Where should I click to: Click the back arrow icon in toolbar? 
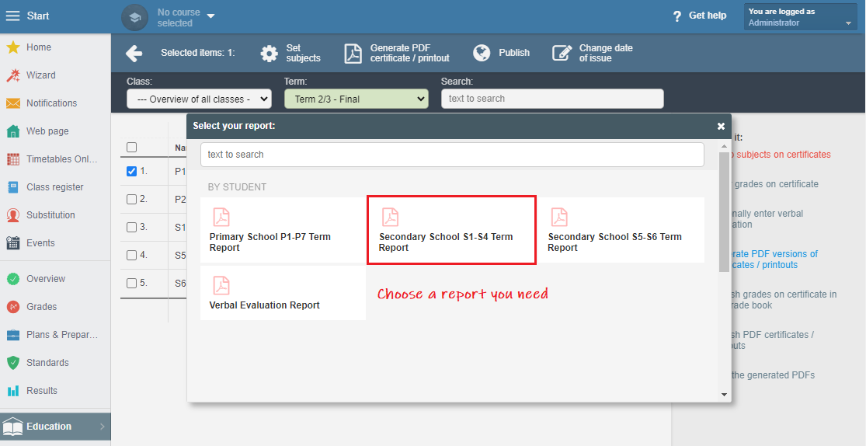pyautogui.click(x=134, y=53)
